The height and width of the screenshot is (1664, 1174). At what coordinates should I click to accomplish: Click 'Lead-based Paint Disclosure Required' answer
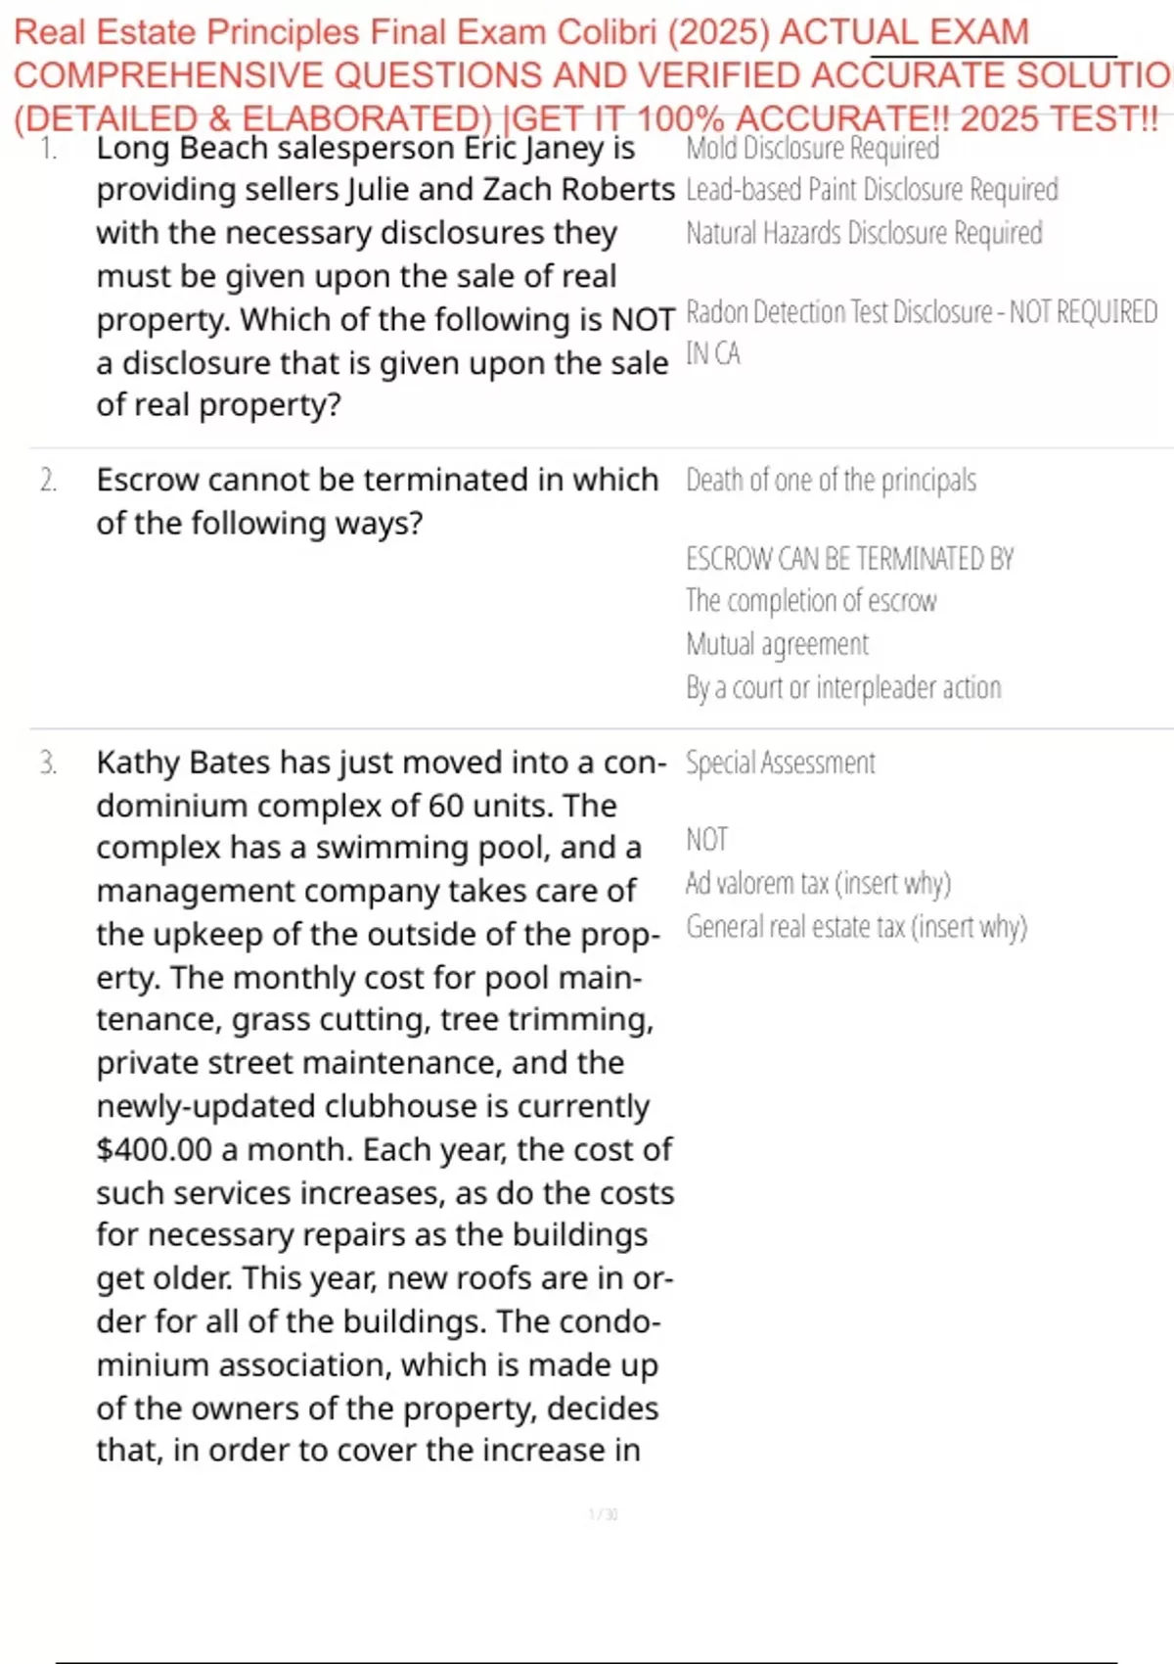coord(872,190)
